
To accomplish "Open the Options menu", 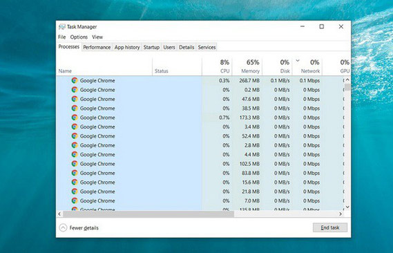I will pos(79,37).
